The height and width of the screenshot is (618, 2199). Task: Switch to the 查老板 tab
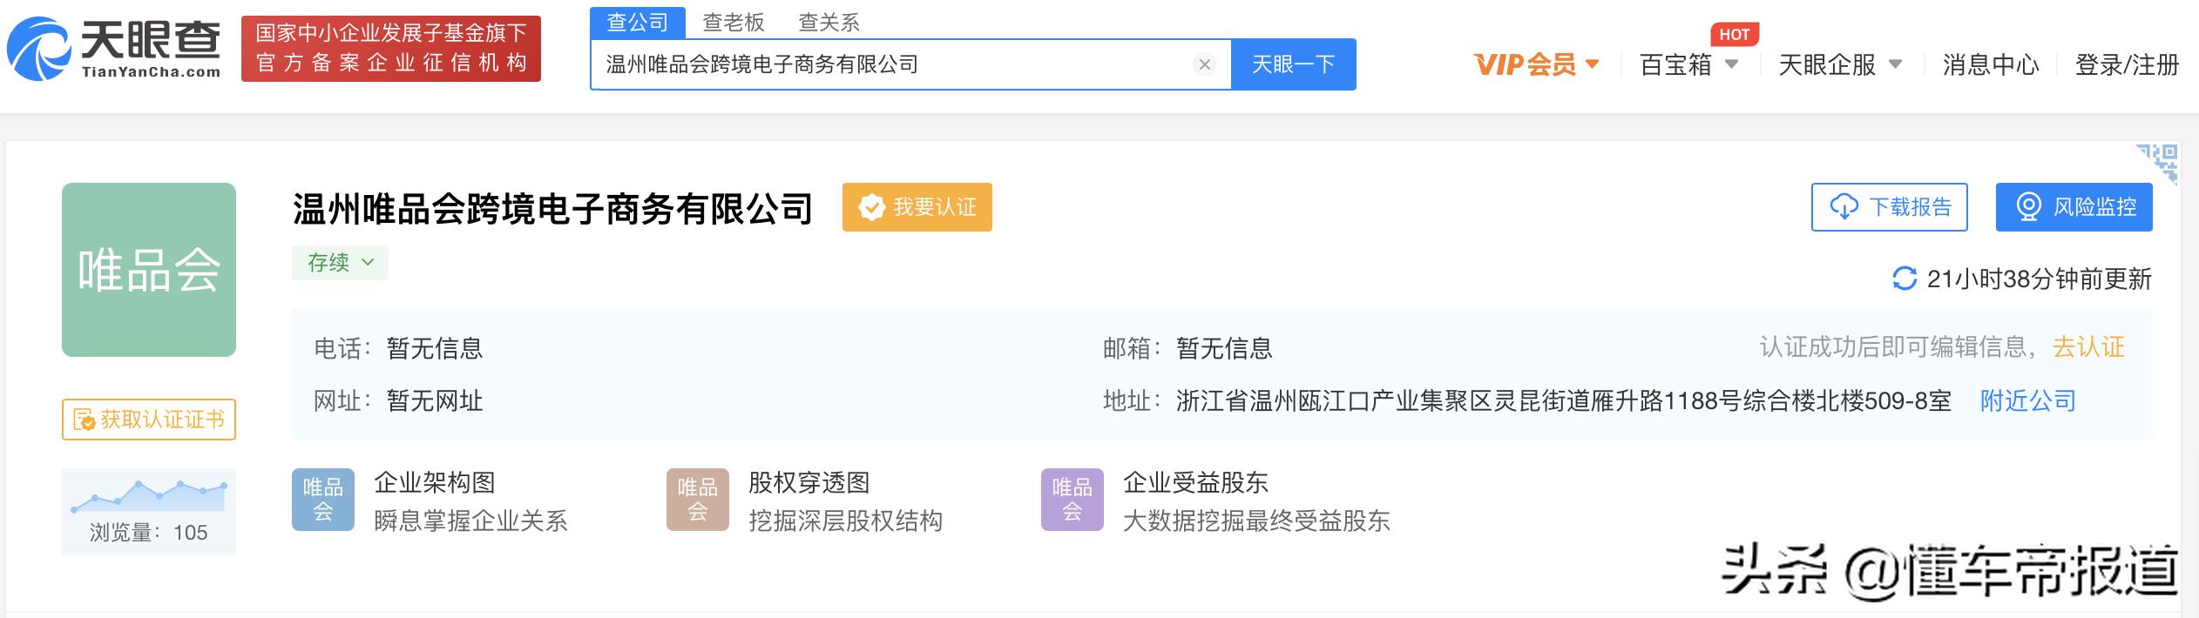[x=734, y=23]
